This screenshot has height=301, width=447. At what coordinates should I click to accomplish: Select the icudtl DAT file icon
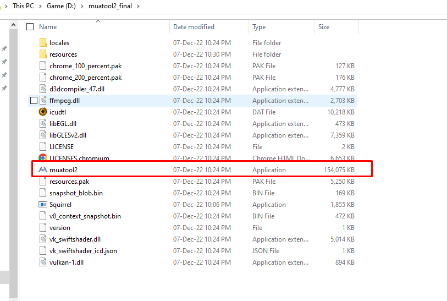coord(43,112)
